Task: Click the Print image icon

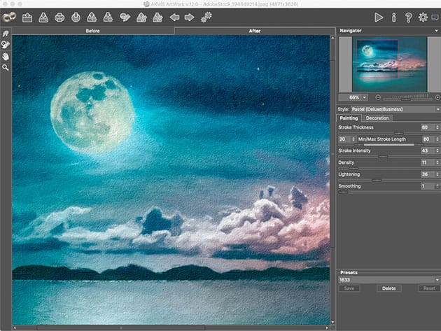Action: pyautogui.click(x=58, y=17)
